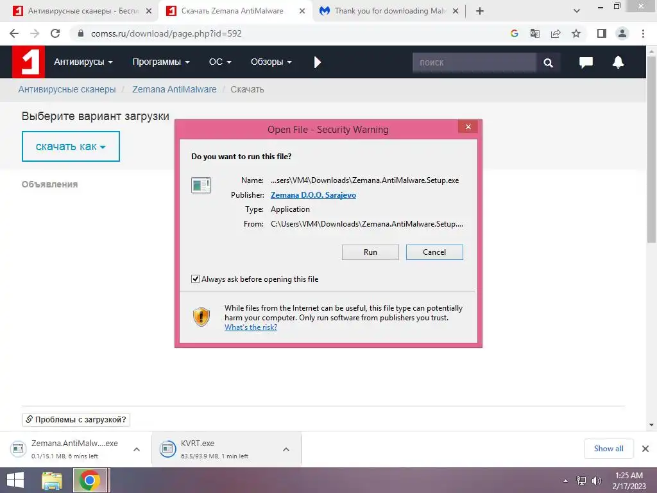Open the translate page icon

[x=534, y=33]
